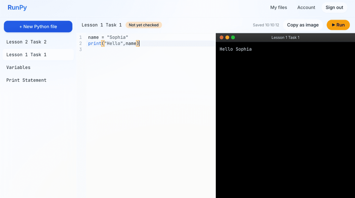Viewport: 355px width, 198px height.
Task: Minimize terminal with the yellow dot
Action: coord(227,37)
